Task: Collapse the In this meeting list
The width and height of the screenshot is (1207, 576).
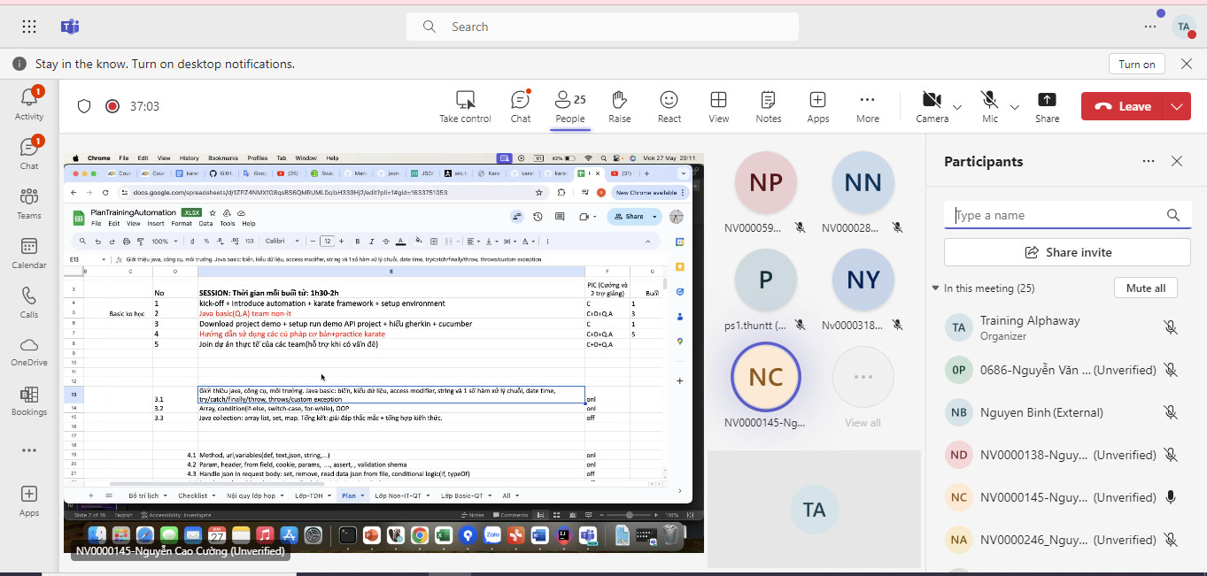Action: point(935,288)
